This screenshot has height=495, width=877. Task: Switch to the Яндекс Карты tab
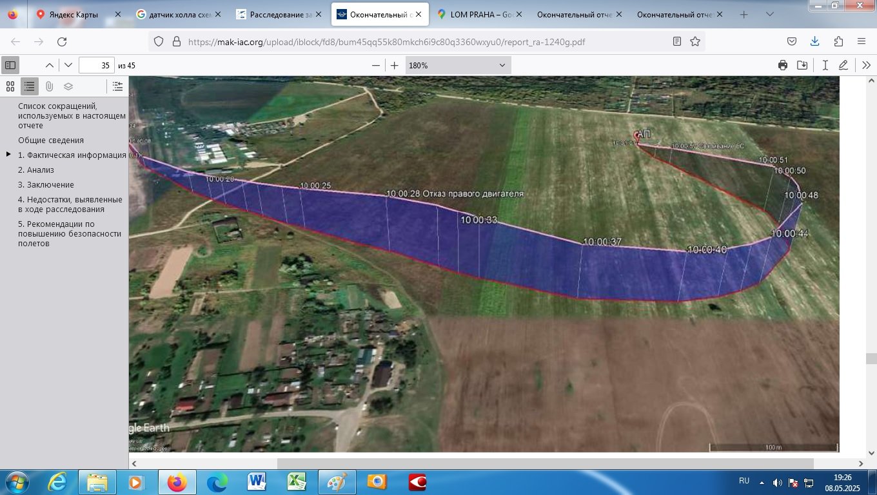point(74,14)
